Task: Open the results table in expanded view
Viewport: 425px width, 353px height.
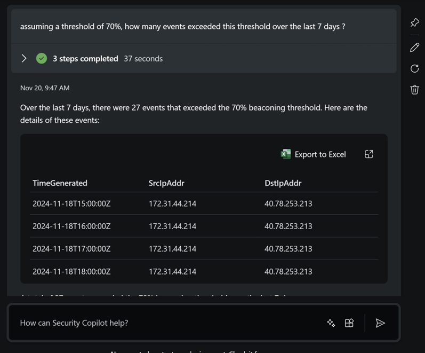Action: click(x=368, y=154)
